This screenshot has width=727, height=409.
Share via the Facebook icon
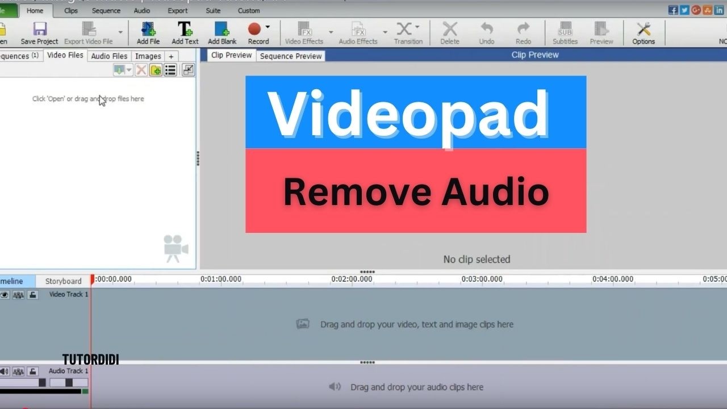[x=673, y=10]
